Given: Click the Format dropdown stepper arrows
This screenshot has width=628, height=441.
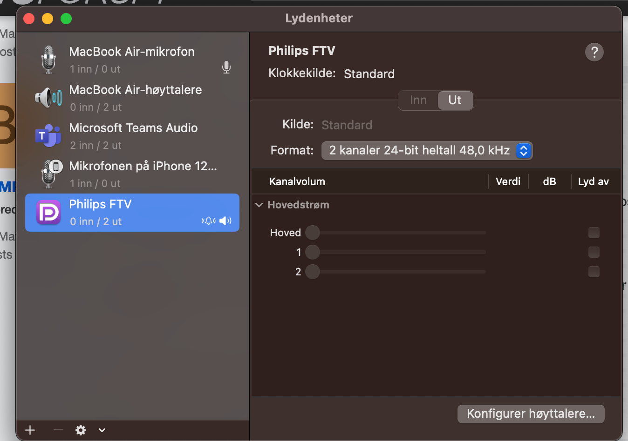Looking at the screenshot, I should 524,151.
